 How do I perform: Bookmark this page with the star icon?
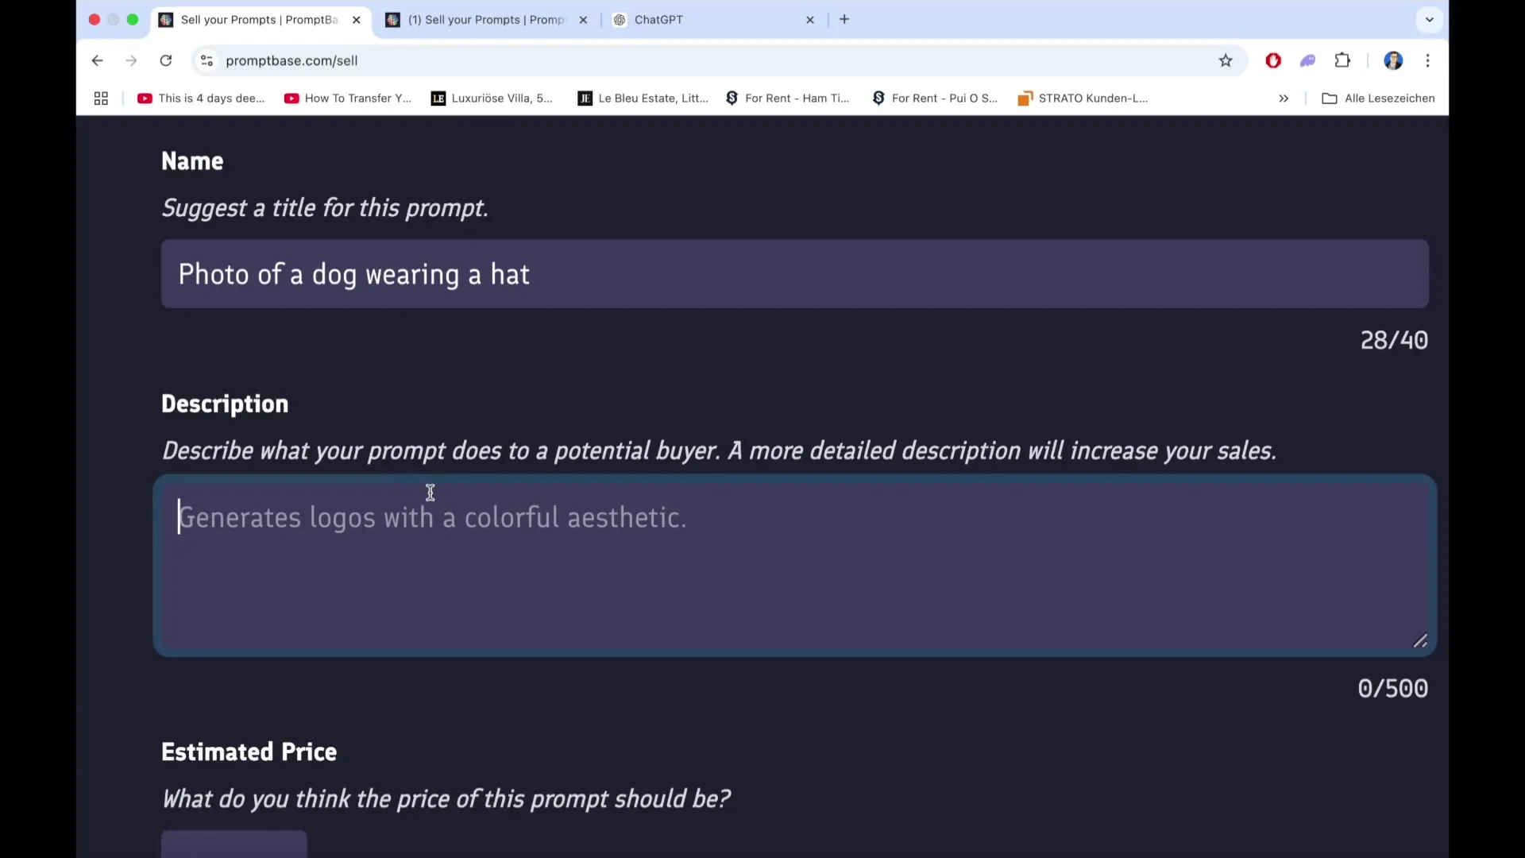(x=1226, y=60)
